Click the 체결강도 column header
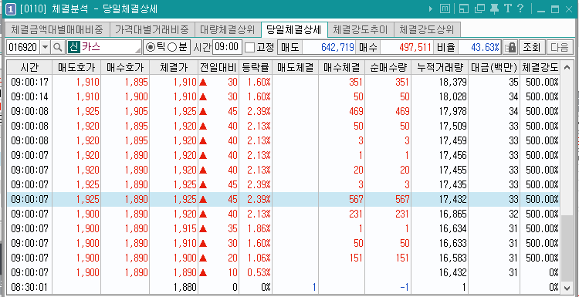Image resolution: width=579 pixels, height=297 pixels. tap(540, 67)
